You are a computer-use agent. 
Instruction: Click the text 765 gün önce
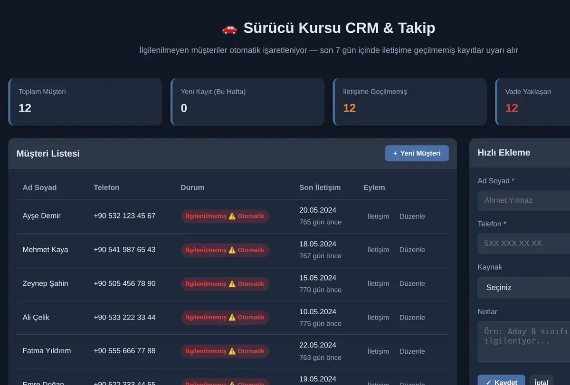point(320,222)
